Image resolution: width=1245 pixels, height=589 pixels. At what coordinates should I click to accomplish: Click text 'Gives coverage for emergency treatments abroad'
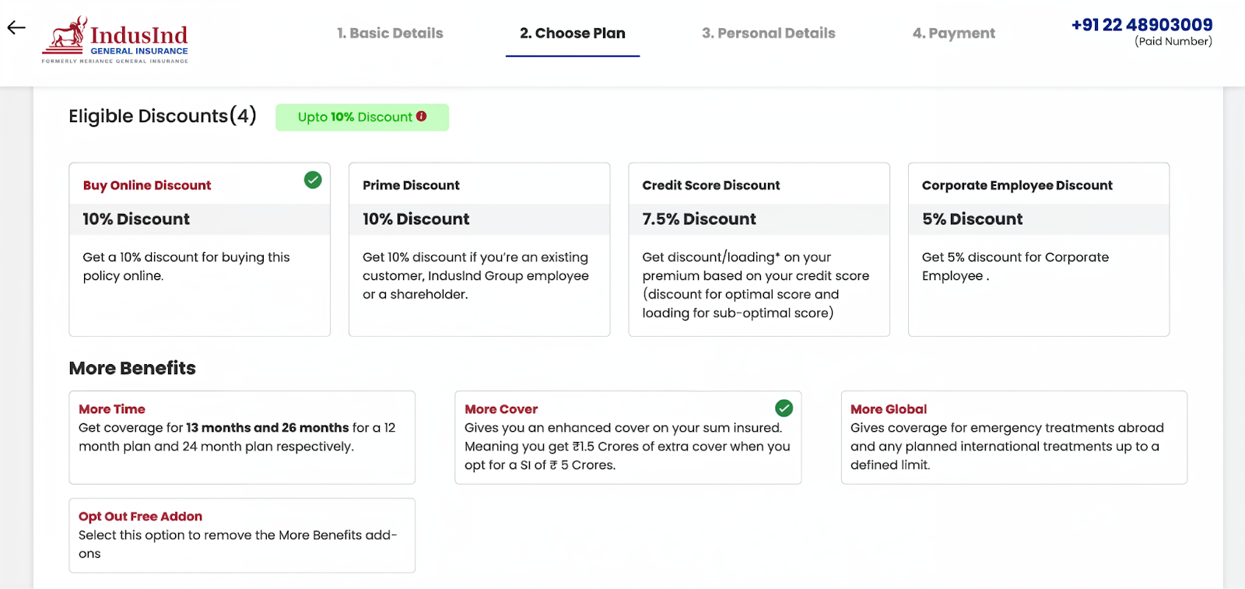(1007, 428)
